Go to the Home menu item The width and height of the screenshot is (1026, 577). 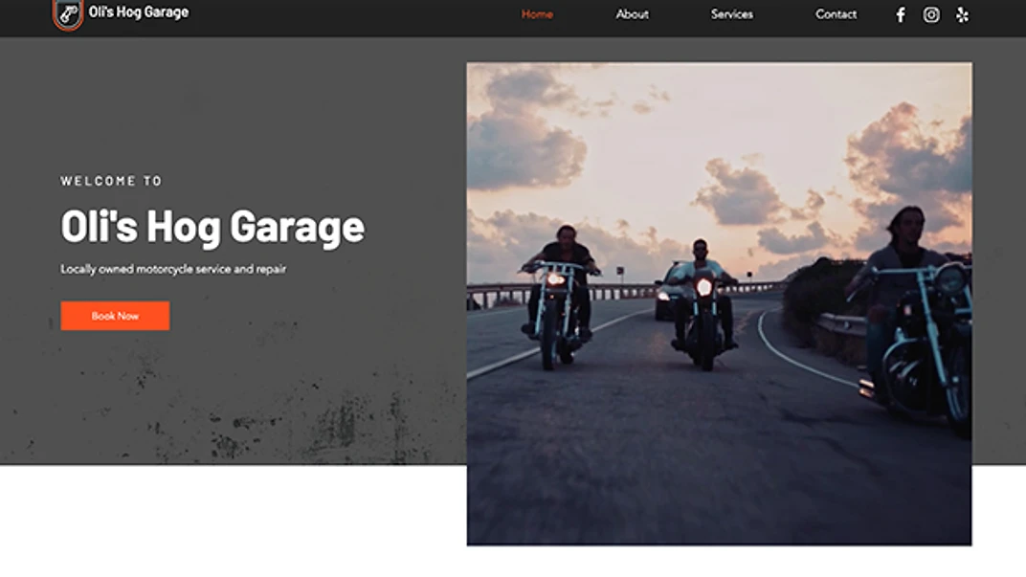coord(537,14)
